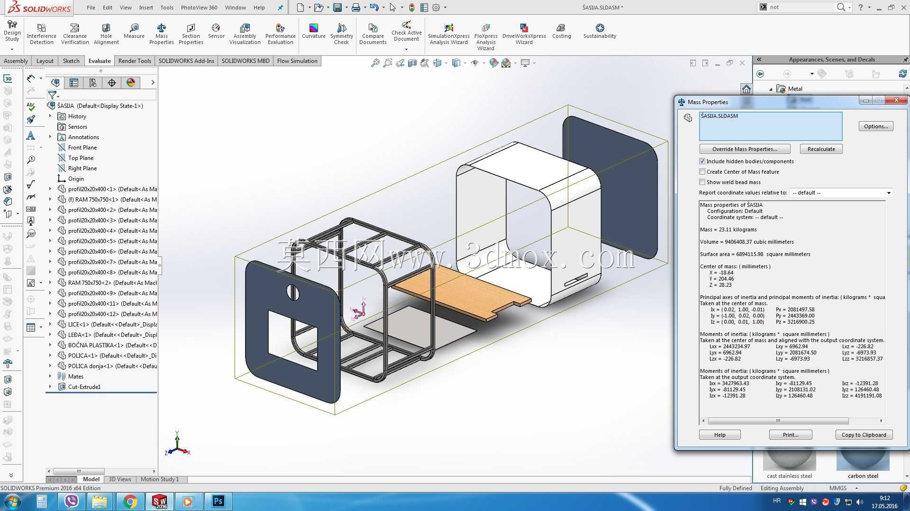Expand LICE<1> component node

click(x=50, y=324)
